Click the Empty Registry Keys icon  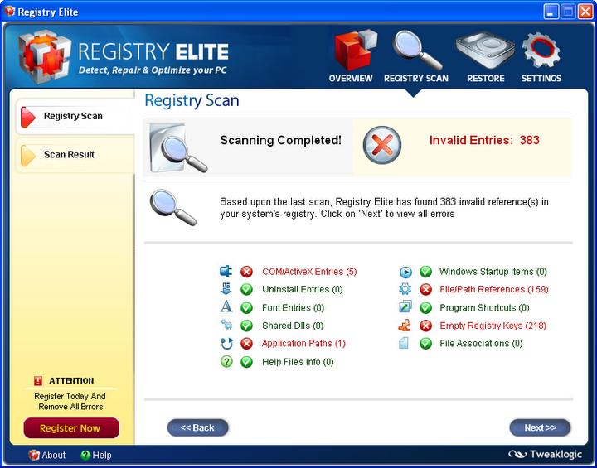pos(405,325)
